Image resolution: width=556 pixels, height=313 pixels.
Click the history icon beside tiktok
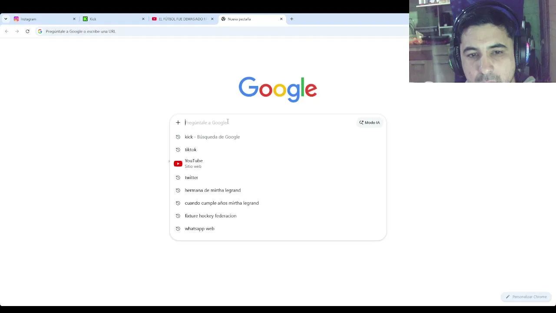tap(178, 150)
